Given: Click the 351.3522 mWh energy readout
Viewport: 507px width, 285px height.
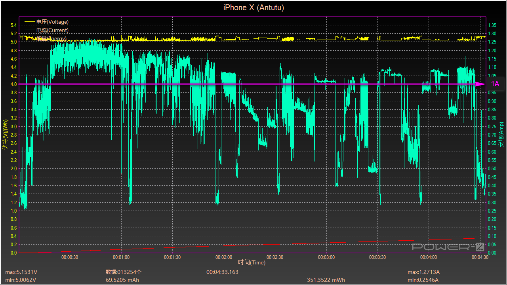Looking at the screenshot, I should 326,280.
